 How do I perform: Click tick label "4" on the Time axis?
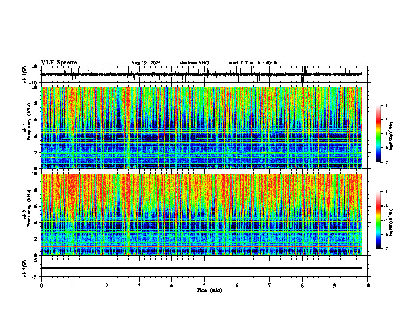click(172, 285)
